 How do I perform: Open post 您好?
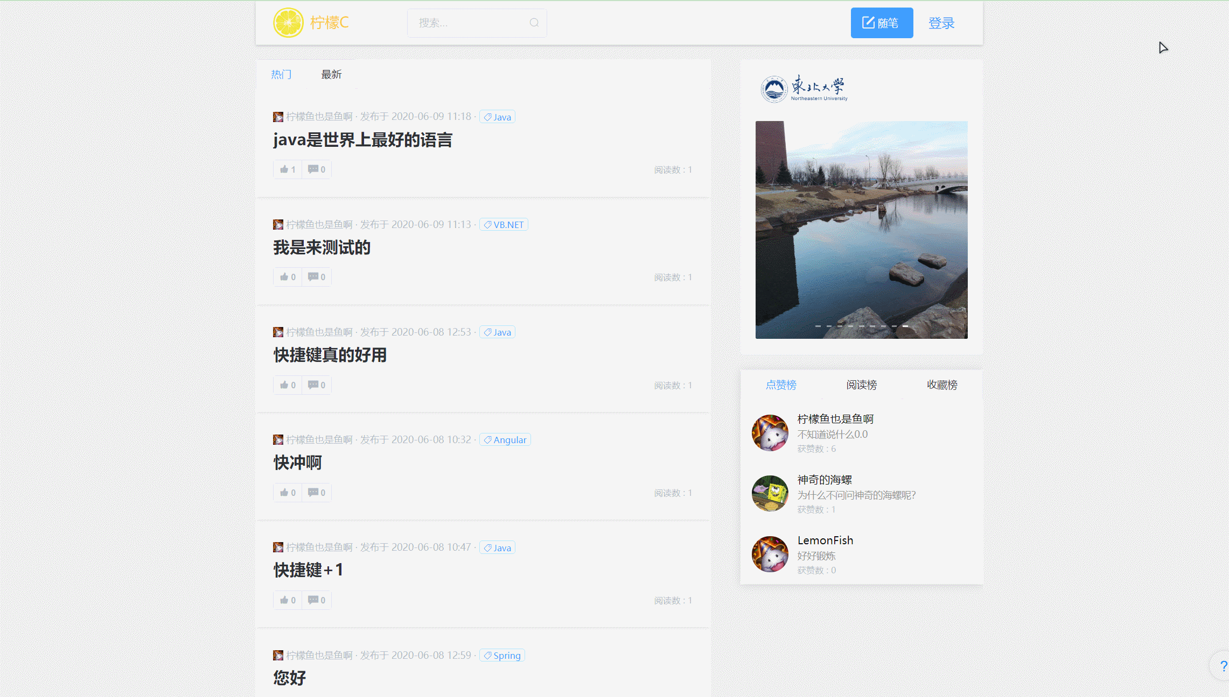[x=289, y=678]
